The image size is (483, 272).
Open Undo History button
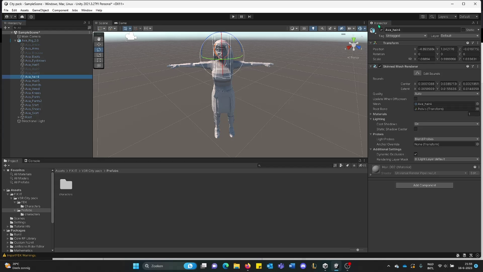(x=423, y=17)
